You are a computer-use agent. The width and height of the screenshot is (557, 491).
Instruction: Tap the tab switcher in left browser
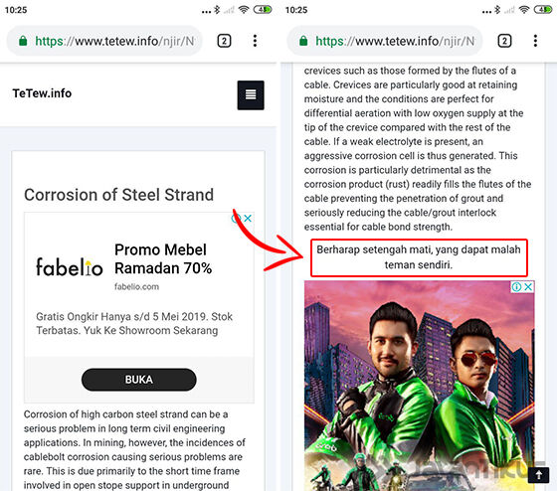click(224, 41)
